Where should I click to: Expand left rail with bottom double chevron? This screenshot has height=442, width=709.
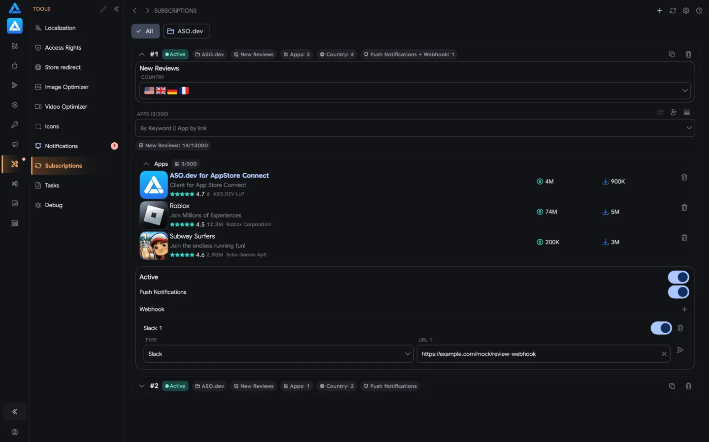[15, 411]
